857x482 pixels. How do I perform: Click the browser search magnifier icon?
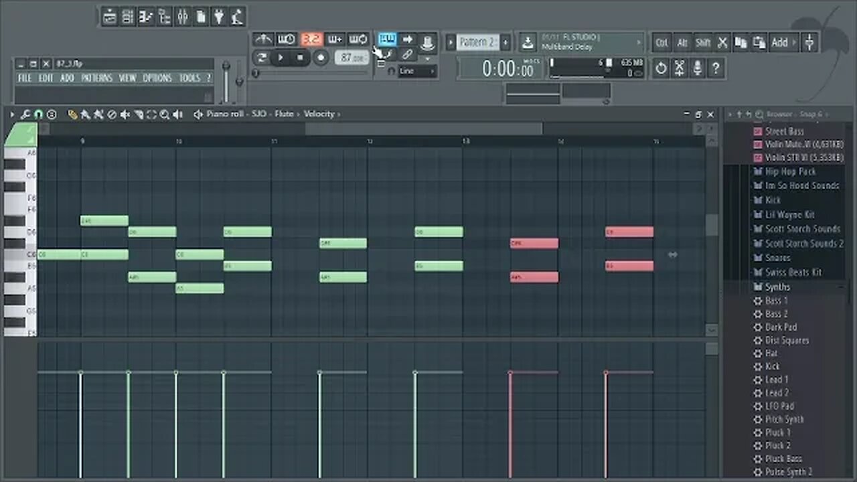759,114
